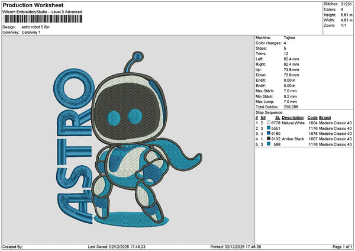This screenshot has height=251, width=355.
Task: Select the dark blue swatch for thread 9180
Action: [x=268, y=134]
